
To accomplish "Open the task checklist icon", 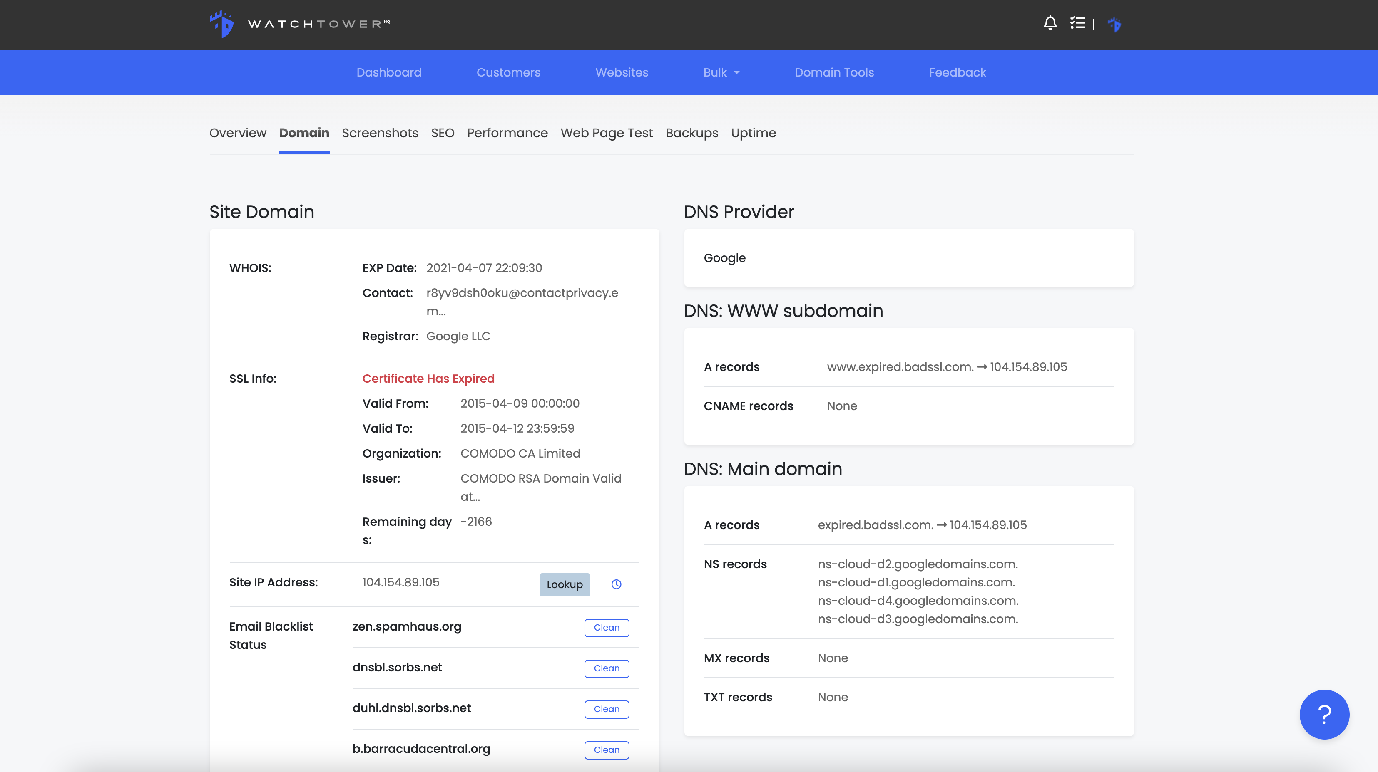I will (x=1077, y=24).
